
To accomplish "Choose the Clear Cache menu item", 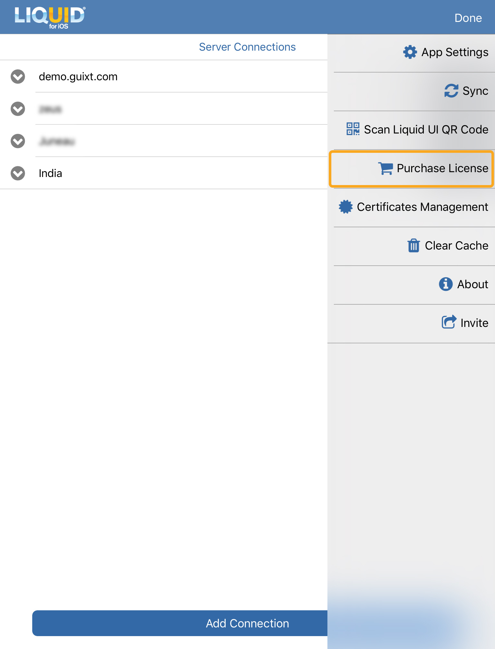I will point(456,246).
